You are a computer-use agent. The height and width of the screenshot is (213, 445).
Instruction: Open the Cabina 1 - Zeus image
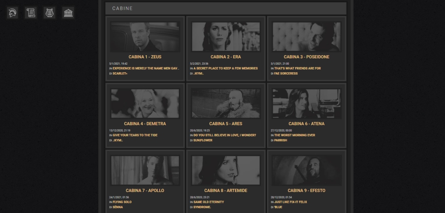(145, 37)
